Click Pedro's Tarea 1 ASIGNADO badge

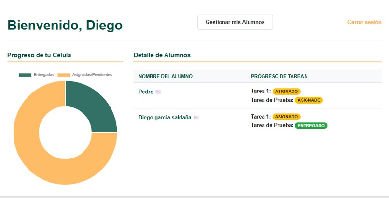pos(286,92)
